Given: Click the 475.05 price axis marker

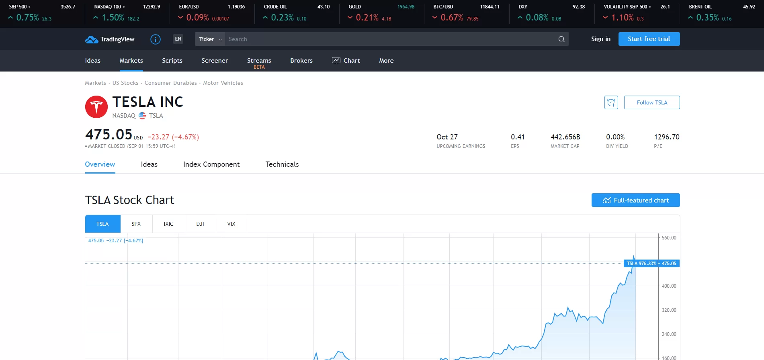Looking at the screenshot, I should [669, 264].
